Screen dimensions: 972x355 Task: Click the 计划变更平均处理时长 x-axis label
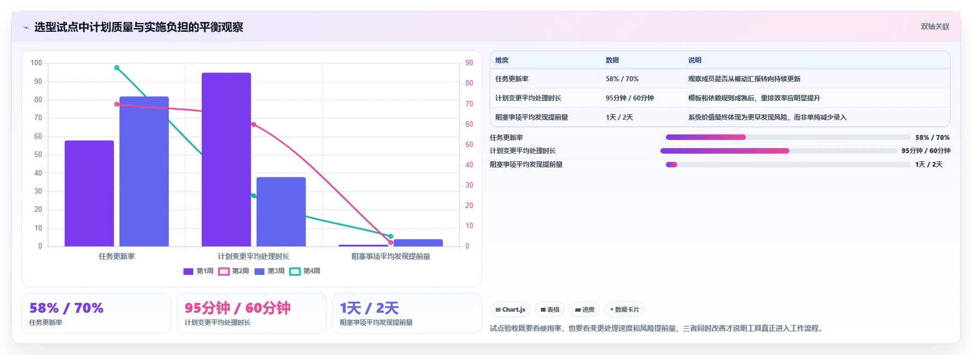[x=253, y=256]
